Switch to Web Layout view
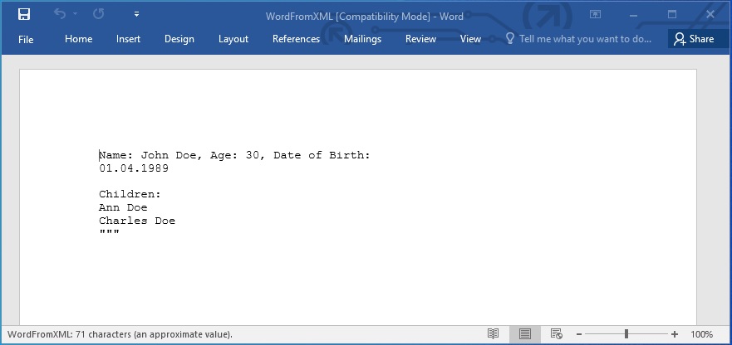 [x=555, y=334]
